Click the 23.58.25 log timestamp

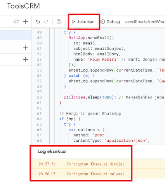47,174
